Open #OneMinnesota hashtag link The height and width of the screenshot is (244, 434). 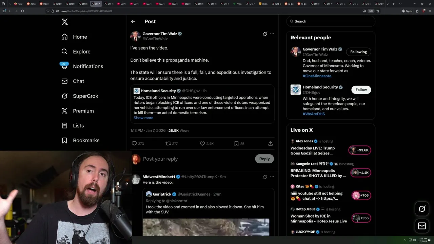pyautogui.click(x=317, y=76)
